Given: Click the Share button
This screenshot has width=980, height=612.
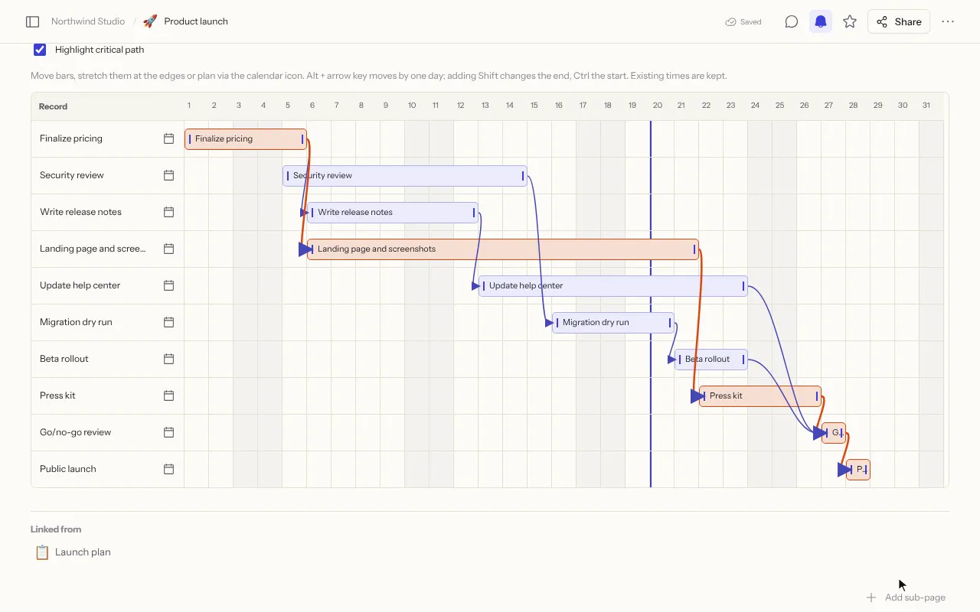Looking at the screenshot, I should pyautogui.click(x=899, y=21).
